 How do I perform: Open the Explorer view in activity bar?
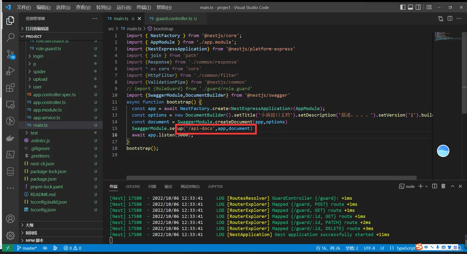point(10,20)
